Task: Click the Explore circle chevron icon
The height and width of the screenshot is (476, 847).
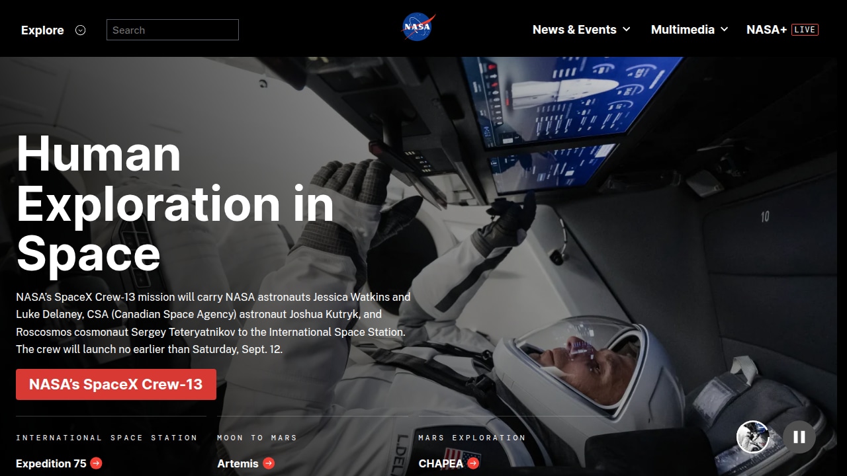Action: (81, 30)
